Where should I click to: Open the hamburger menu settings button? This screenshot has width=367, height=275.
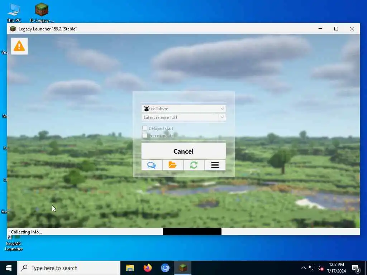point(215,165)
